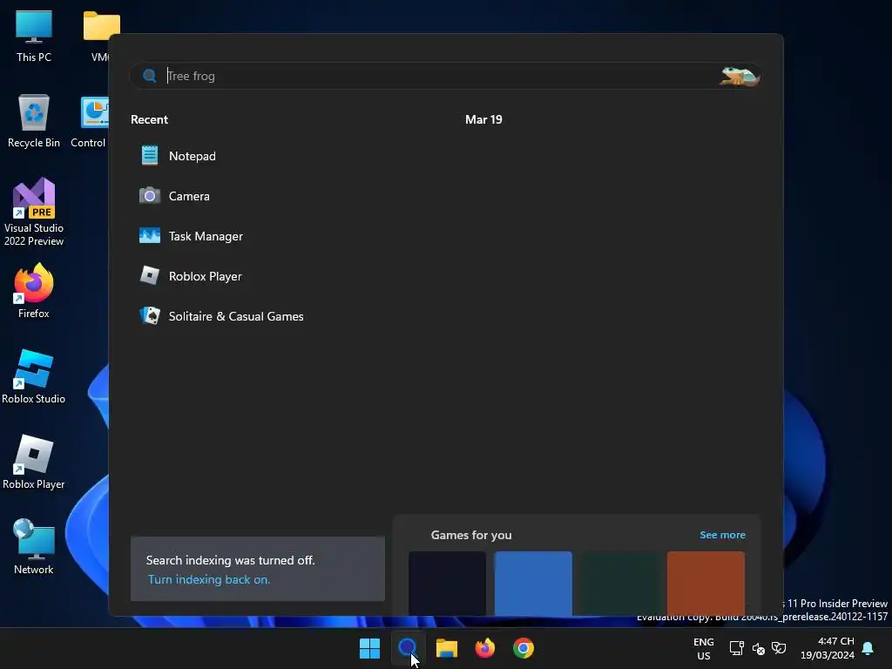Open the notification bell icon

pos(868,648)
